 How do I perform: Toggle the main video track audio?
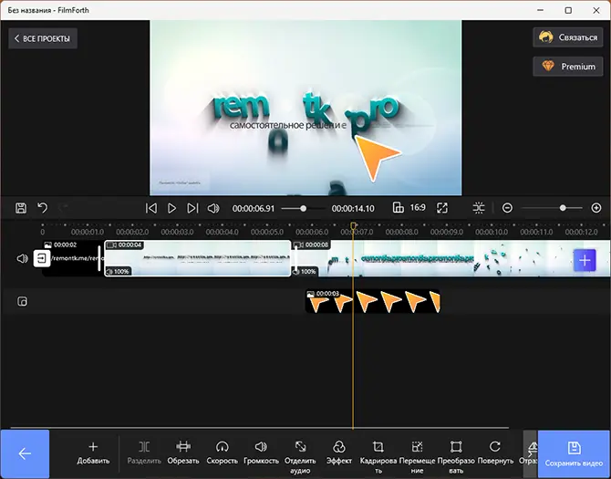pos(23,259)
